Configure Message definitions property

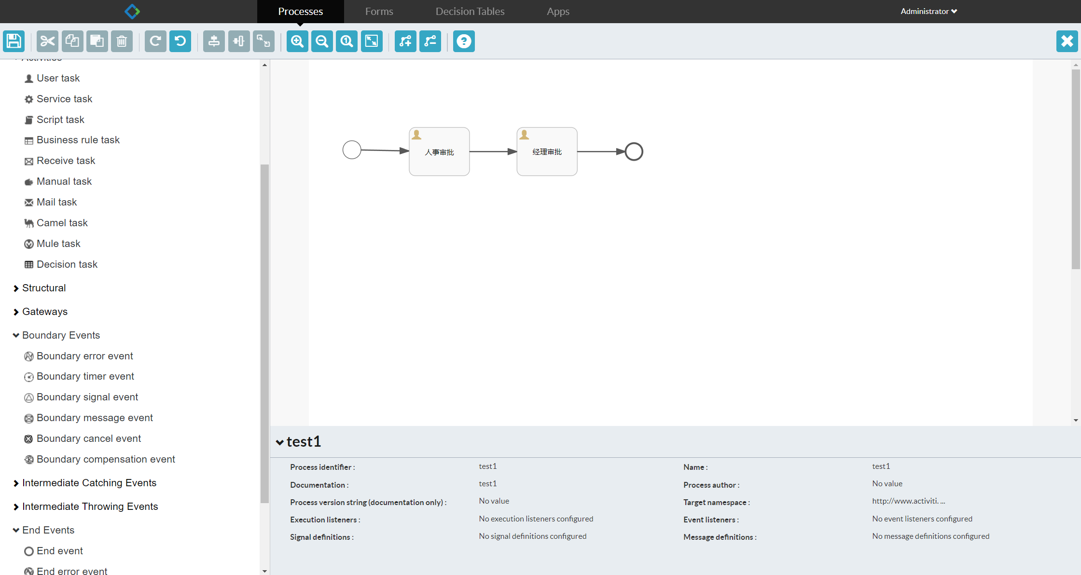pos(930,536)
